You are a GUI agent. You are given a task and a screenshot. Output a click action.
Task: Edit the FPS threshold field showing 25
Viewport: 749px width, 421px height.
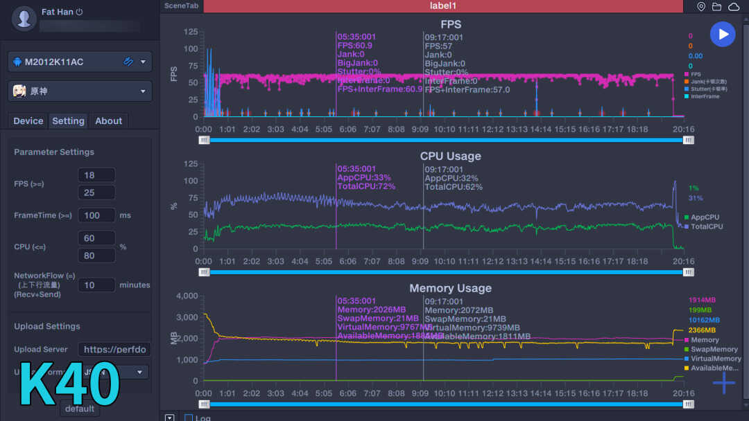96,192
